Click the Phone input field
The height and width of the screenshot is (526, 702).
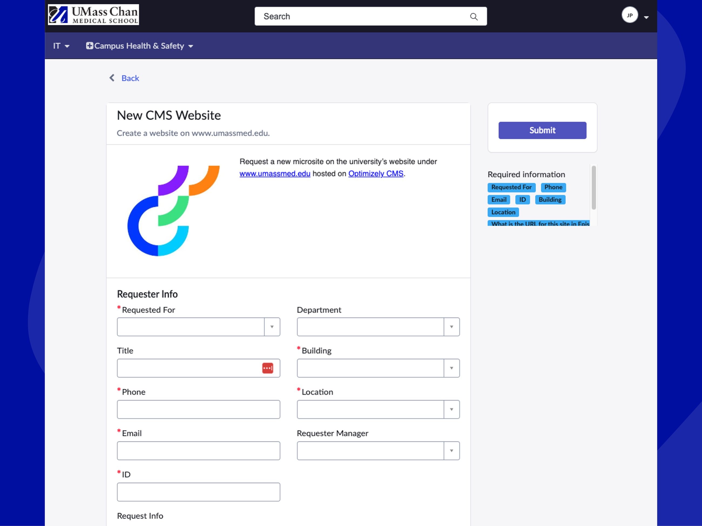pos(198,409)
